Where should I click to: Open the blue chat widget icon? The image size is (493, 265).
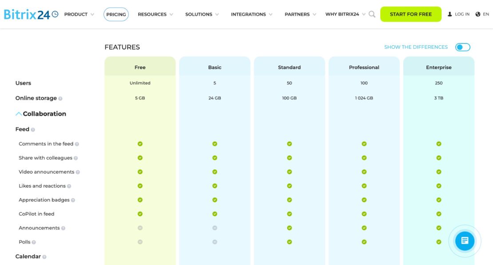click(465, 241)
